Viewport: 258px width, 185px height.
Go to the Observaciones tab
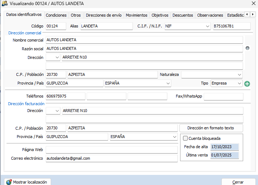point(210,15)
